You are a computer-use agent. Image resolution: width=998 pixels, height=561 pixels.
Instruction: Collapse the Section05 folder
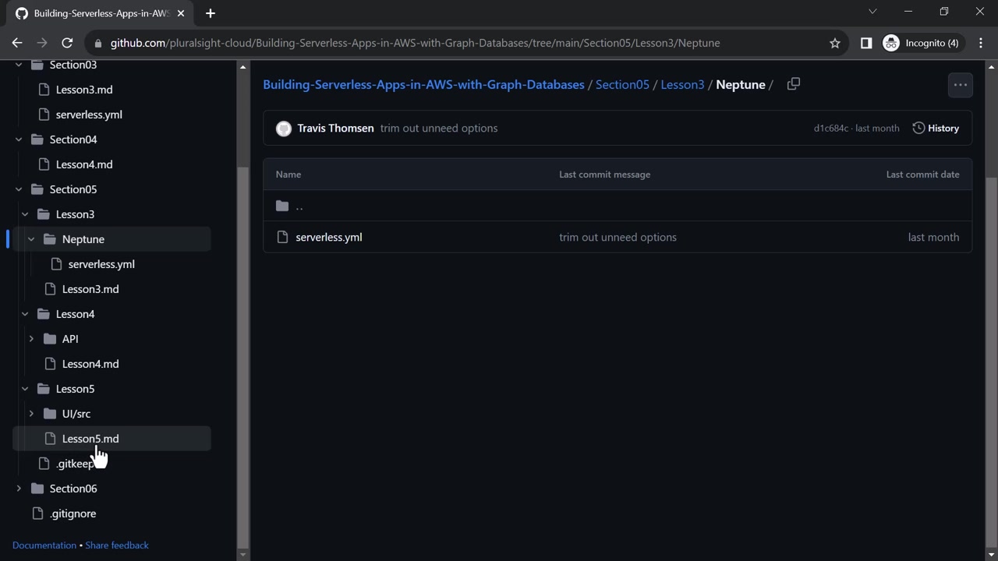click(x=19, y=189)
